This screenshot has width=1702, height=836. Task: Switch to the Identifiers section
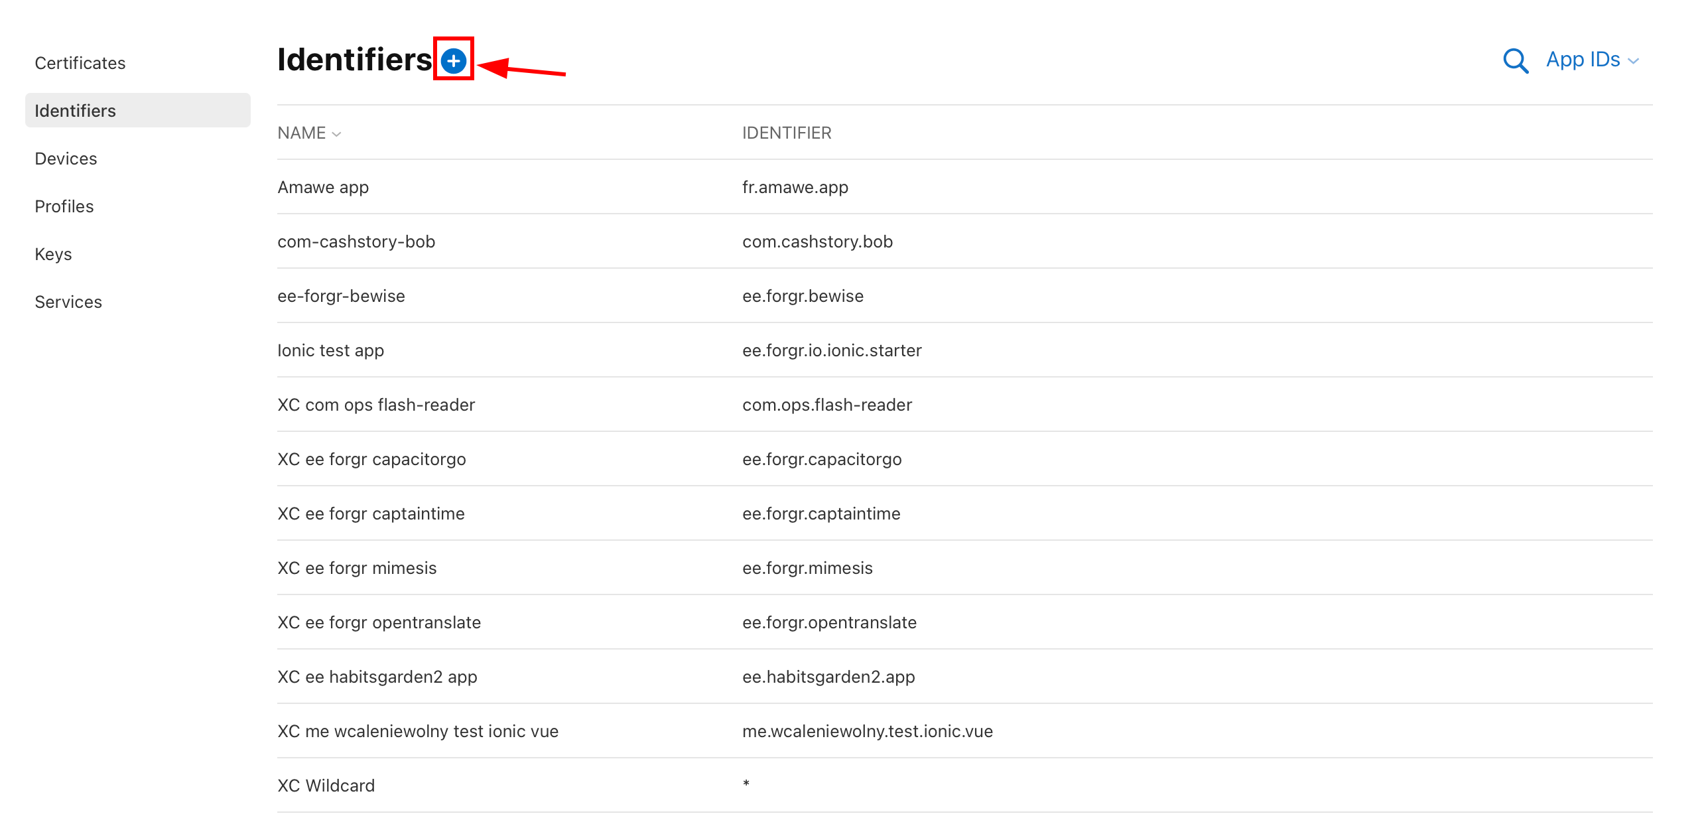[75, 110]
